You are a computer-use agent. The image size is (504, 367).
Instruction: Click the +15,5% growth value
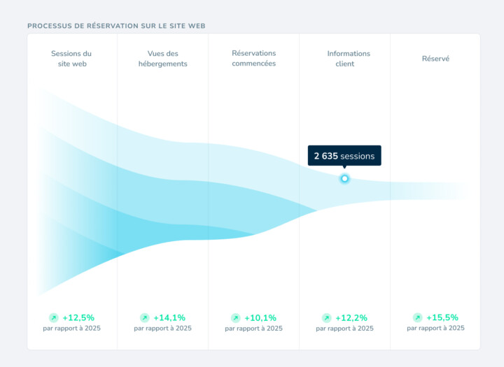pos(442,317)
